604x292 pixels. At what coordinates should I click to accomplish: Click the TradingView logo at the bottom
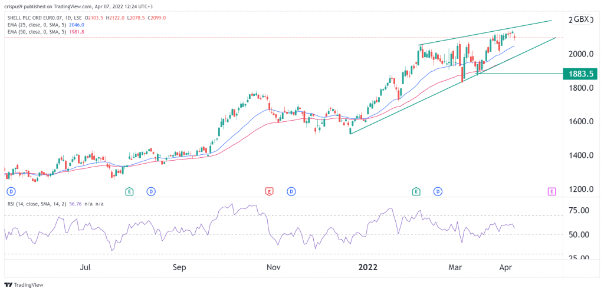coord(24,285)
